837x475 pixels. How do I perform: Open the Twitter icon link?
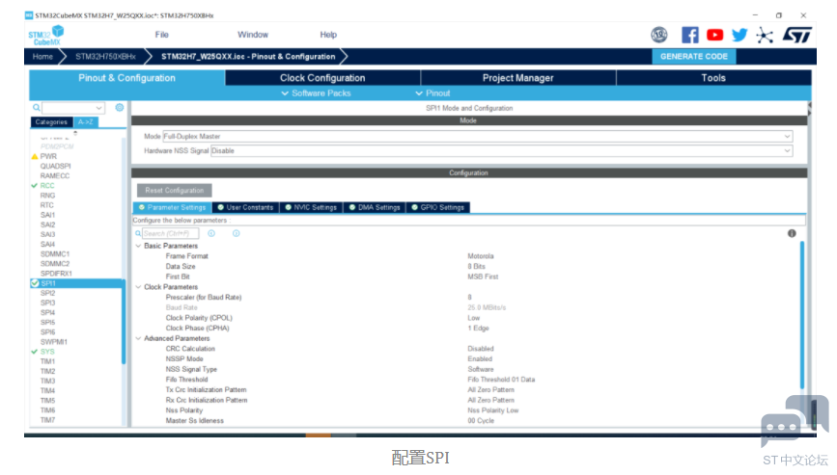739,35
